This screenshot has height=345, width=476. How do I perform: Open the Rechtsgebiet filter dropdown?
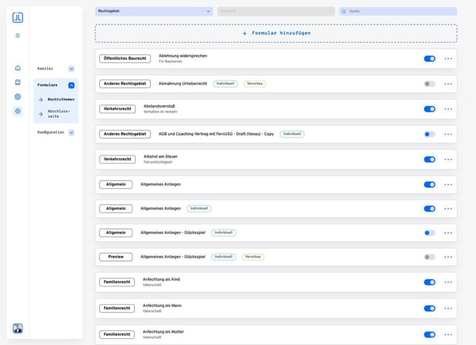tap(154, 11)
